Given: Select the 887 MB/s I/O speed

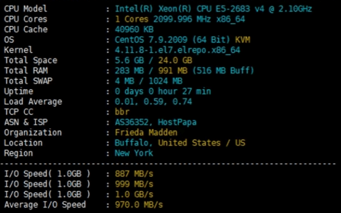Looking at the screenshot, I should click(x=134, y=174).
